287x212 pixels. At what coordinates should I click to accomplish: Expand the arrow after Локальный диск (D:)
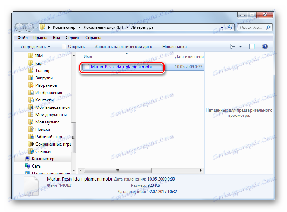127,27
